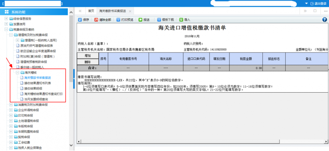Open 接收结果明细
The height and width of the screenshot is (151, 329).
[33, 88]
